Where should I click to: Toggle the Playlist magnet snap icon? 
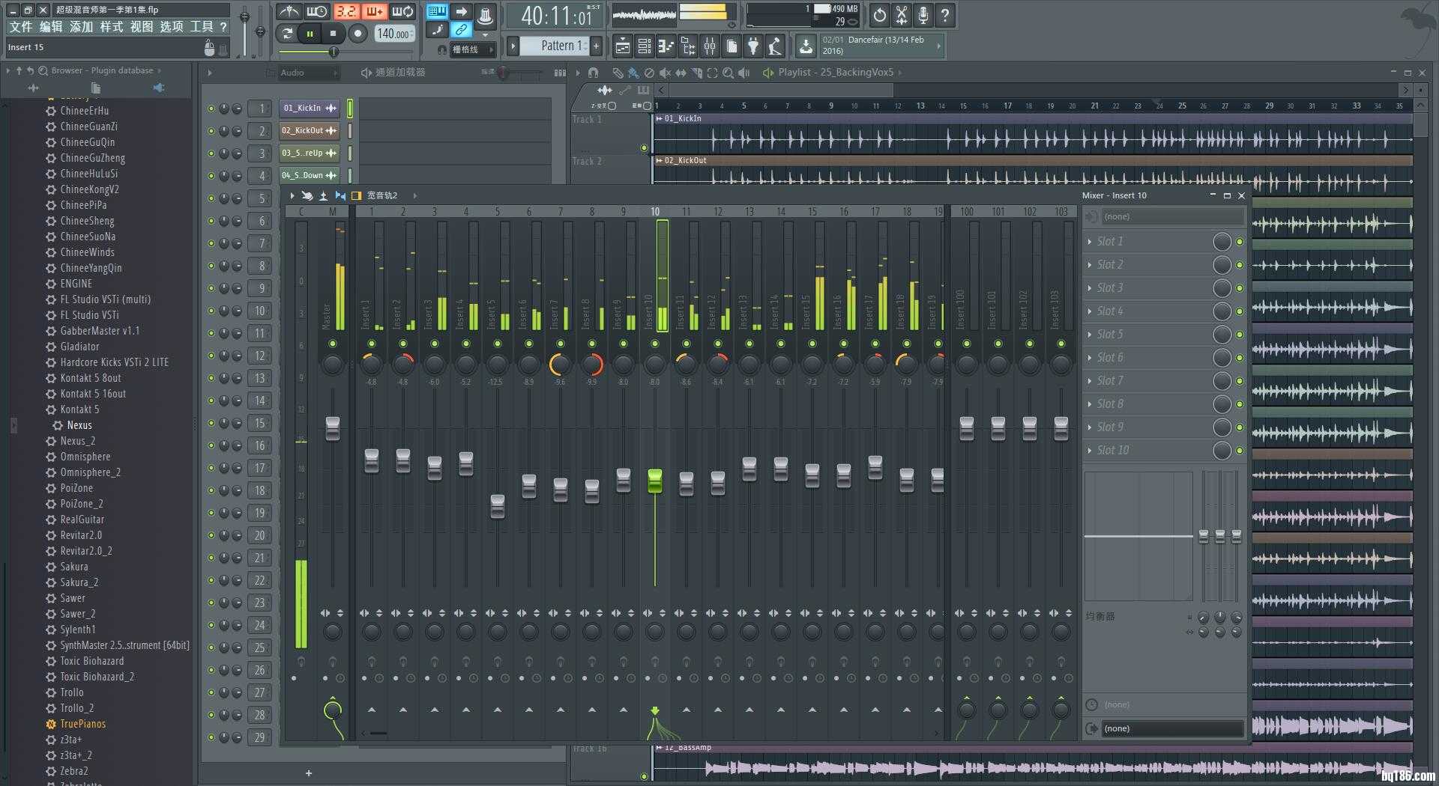[593, 73]
